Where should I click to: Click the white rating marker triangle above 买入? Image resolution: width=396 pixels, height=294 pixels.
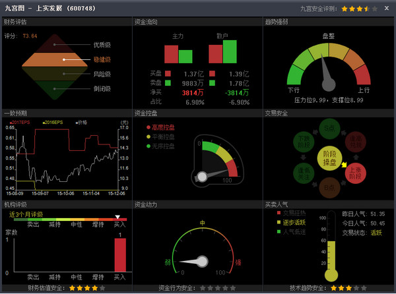(117, 218)
